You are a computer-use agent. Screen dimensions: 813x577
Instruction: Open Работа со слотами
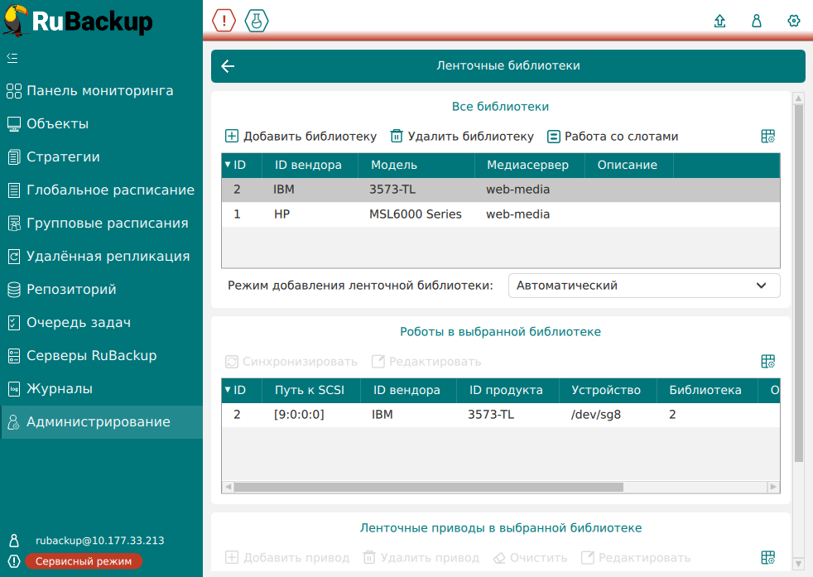[x=612, y=137]
